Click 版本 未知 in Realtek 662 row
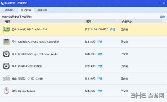167x102 pixels. pos(90,54)
